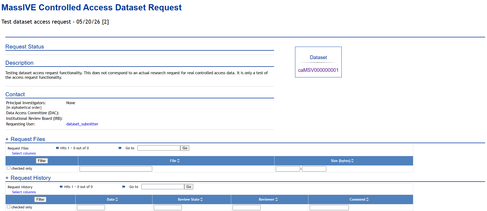Screen dimensions: 487x211
Task: Click Data Access Committee (DAC) label
Action: point(33,113)
